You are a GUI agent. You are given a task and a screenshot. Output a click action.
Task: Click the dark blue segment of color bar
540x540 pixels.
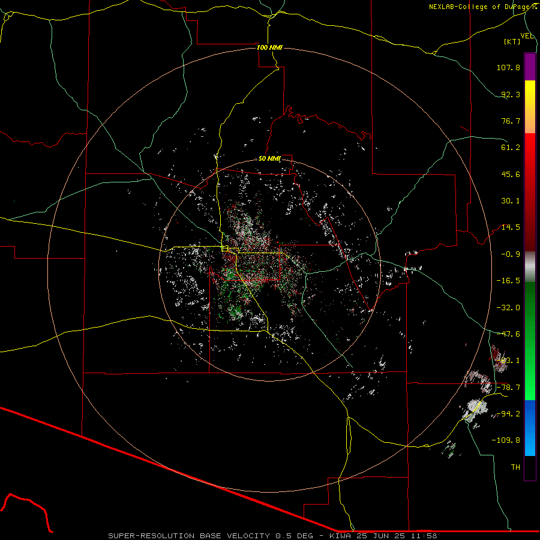530,413
